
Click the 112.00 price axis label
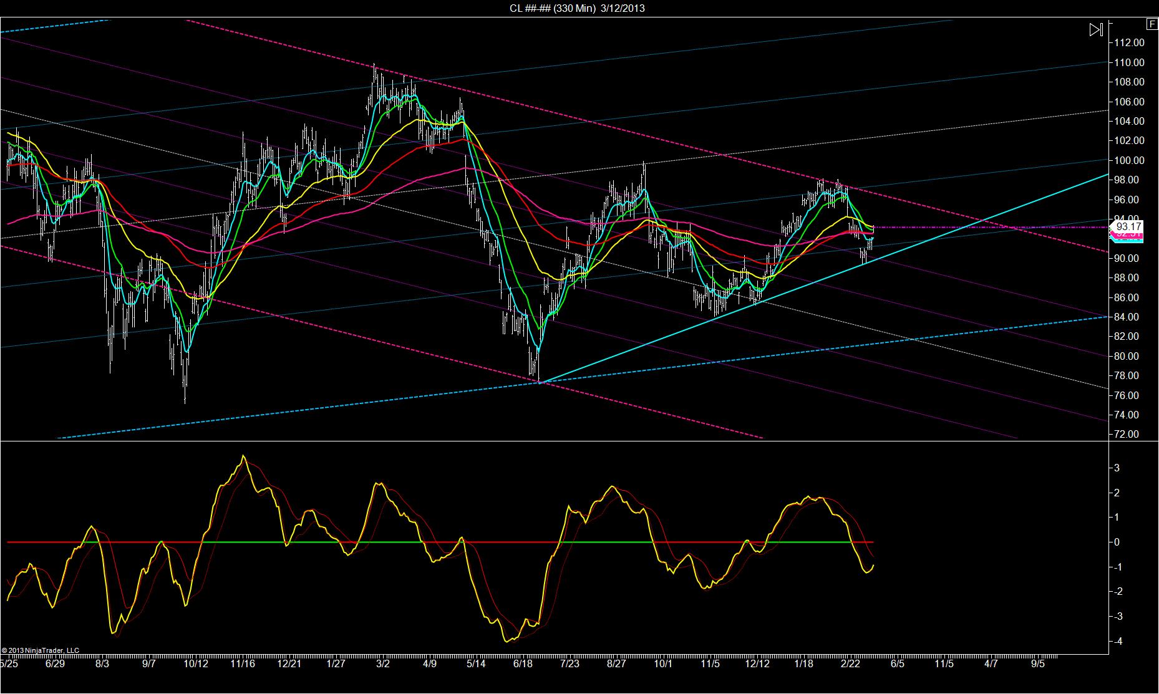point(1130,43)
